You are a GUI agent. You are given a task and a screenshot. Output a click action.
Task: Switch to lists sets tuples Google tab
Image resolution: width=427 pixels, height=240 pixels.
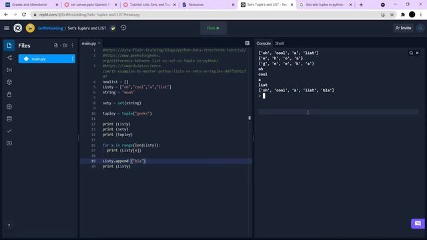coord(325,5)
